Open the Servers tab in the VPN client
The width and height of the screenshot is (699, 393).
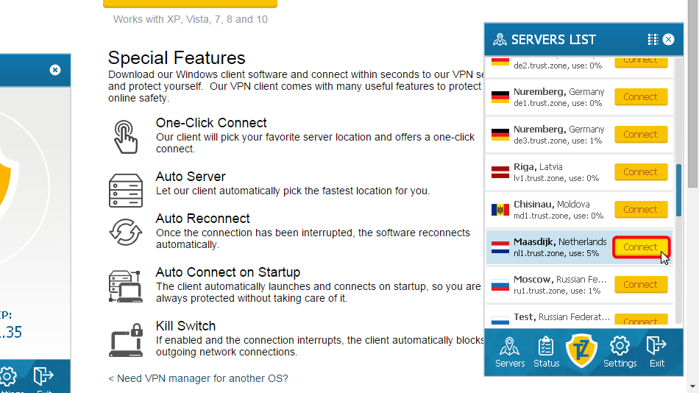[510, 352]
